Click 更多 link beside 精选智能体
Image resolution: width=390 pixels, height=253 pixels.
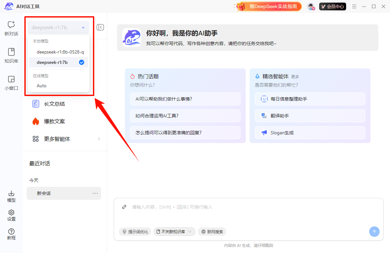click(295, 77)
